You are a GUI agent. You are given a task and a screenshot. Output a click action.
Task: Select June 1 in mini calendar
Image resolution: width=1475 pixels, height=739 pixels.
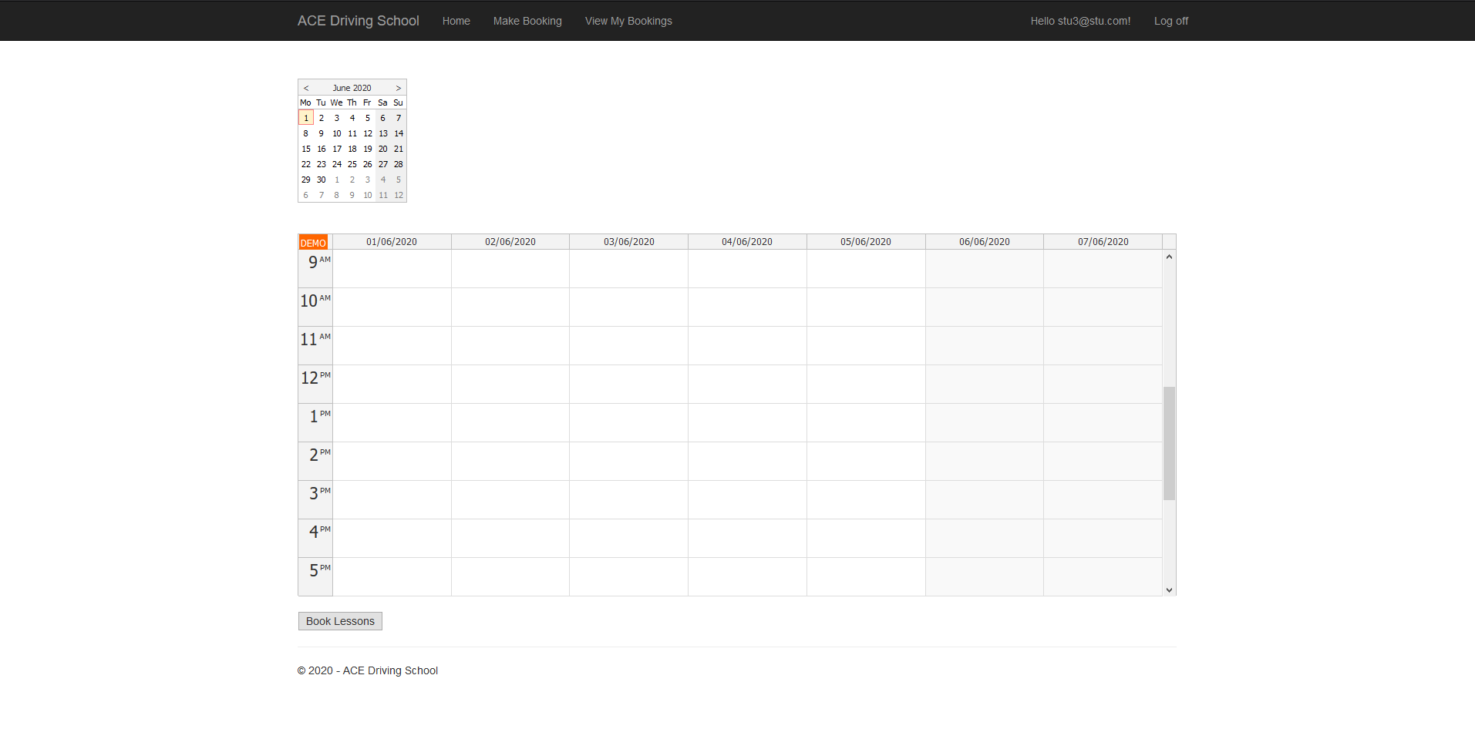[306, 118]
